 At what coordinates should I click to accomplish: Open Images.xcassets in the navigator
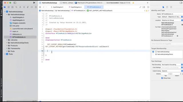19,23
